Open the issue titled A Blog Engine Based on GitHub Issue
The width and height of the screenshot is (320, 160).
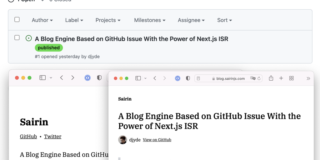[x=132, y=39]
